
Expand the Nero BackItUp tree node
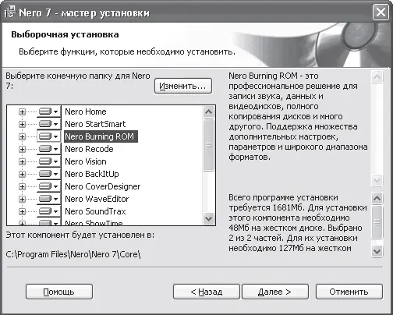pyautogui.click(x=22, y=174)
